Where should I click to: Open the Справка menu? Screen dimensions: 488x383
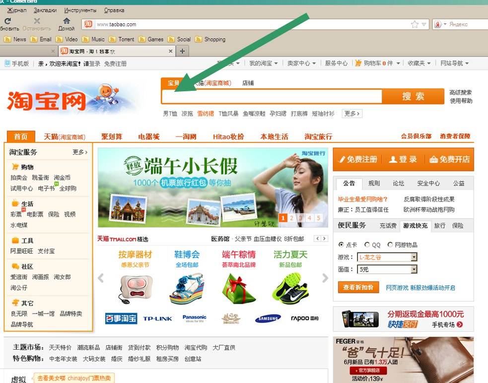tap(114, 10)
